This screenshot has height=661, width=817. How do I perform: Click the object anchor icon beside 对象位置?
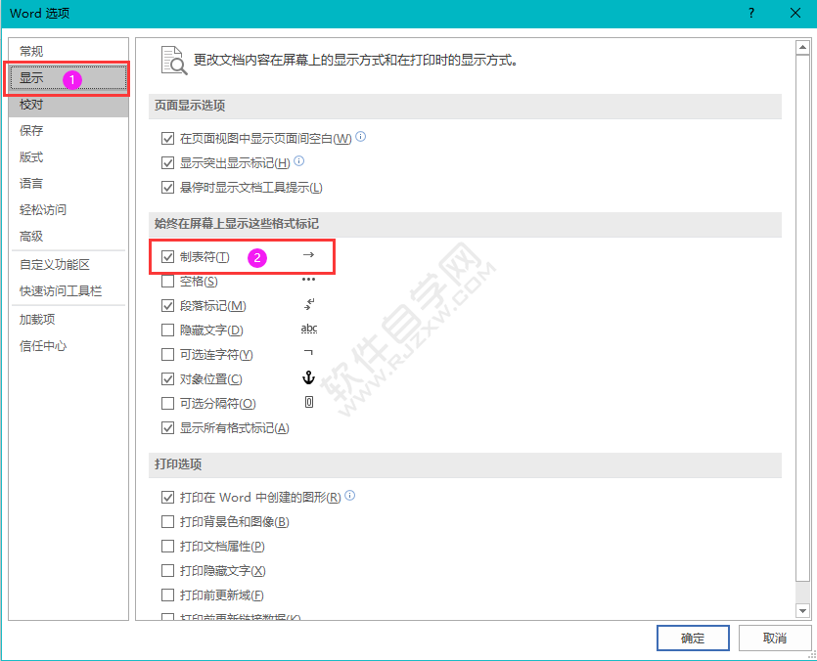(309, 377)
